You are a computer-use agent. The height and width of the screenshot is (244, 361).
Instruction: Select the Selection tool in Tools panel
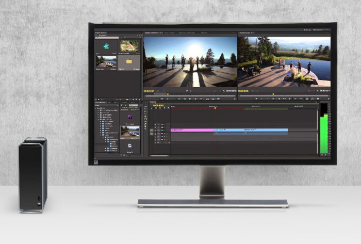(145, 104)
